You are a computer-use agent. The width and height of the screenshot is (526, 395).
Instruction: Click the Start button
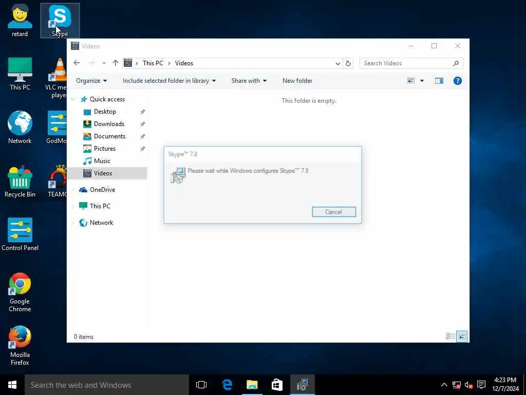[12, 385]
